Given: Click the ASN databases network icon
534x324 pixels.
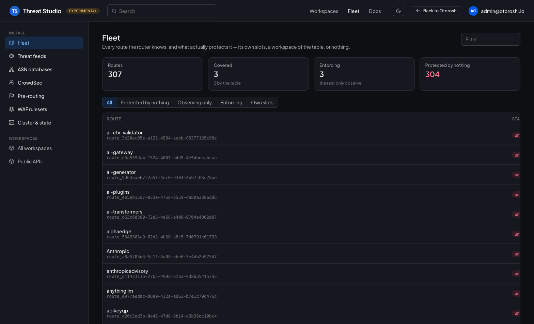Looking at the screenshot, I should coord(12,69).
